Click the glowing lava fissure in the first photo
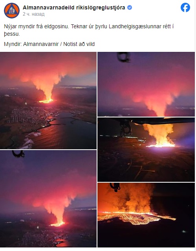 pos(46,101)
